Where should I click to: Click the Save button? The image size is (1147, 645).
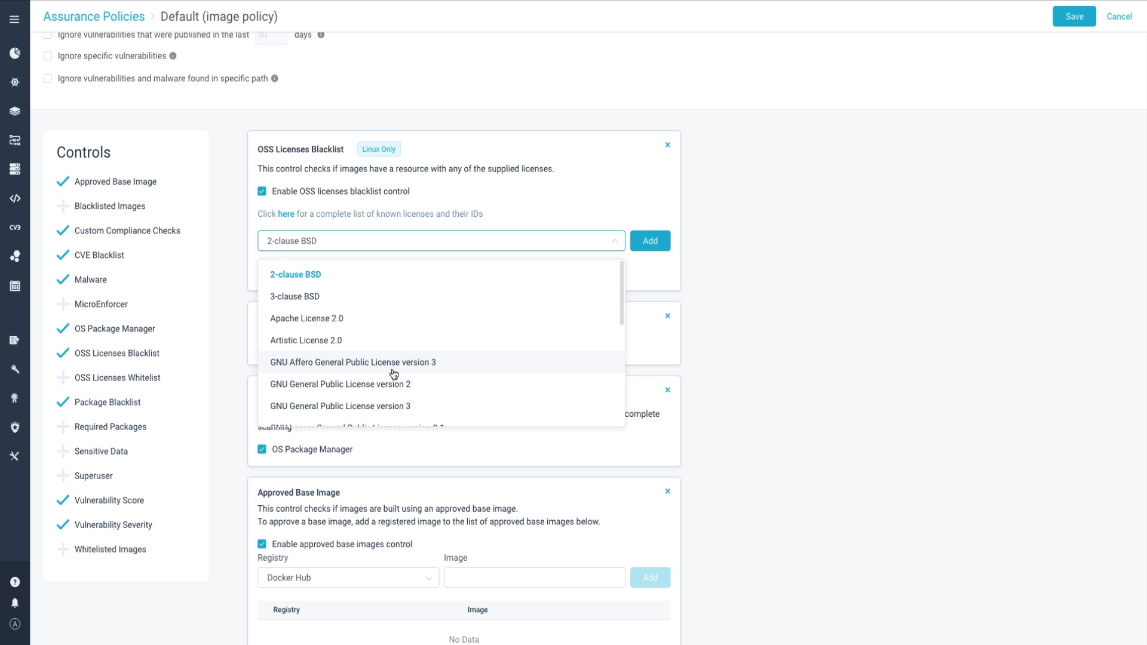pyautogui.click(x=1074, y=17)
